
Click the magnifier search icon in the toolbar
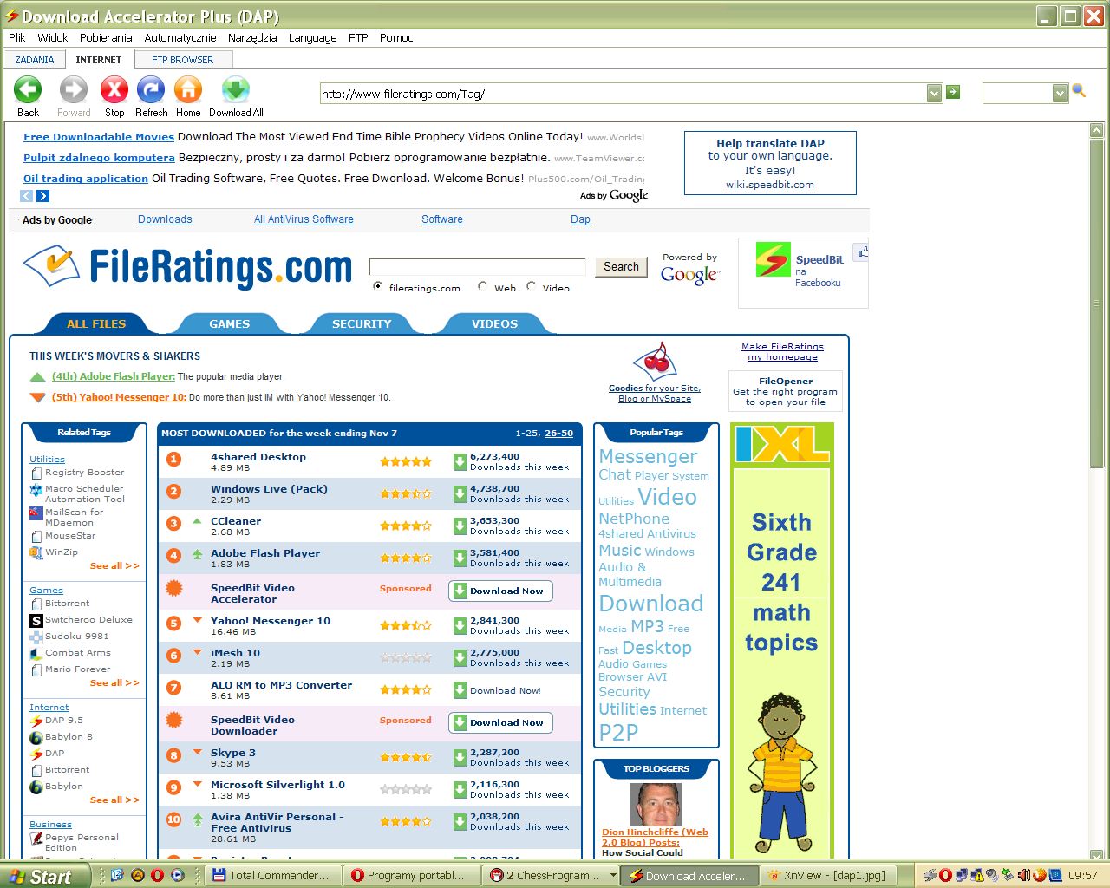click(x=1080, y=90)
